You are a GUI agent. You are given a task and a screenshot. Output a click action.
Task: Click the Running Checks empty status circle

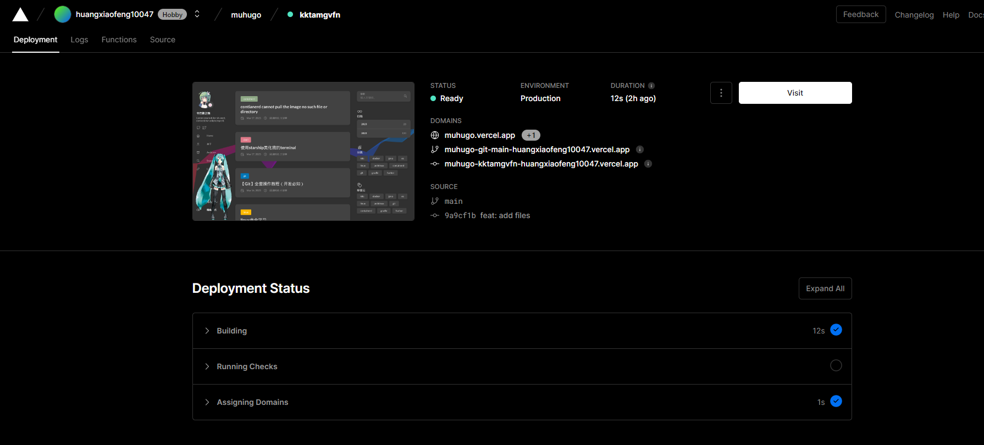[x=836, y=365]
